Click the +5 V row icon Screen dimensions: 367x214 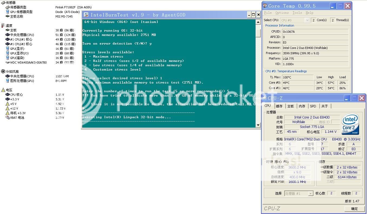(8, 104)
